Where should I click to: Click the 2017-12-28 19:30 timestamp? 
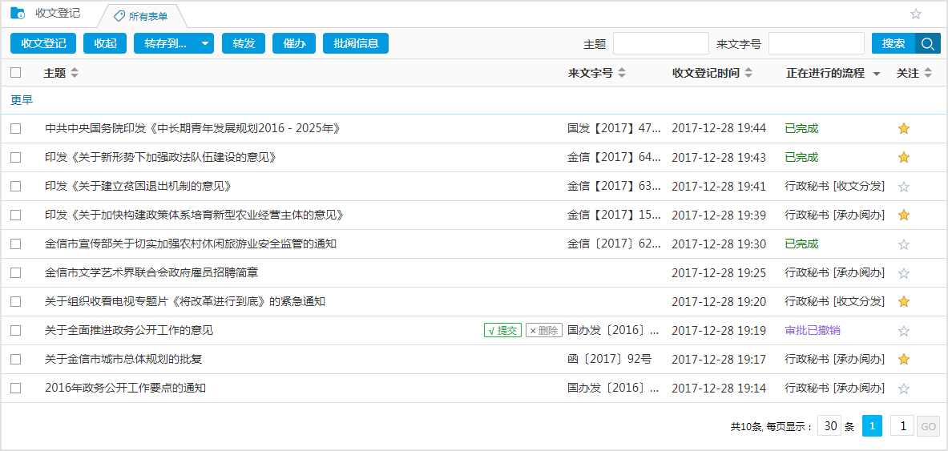(x=719, y=244)
